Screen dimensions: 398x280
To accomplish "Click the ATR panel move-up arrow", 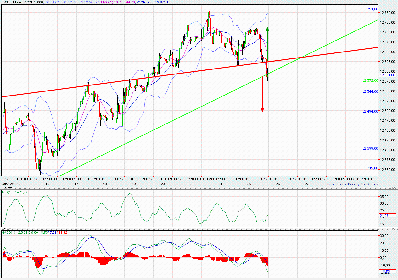I will coord(5,188).
